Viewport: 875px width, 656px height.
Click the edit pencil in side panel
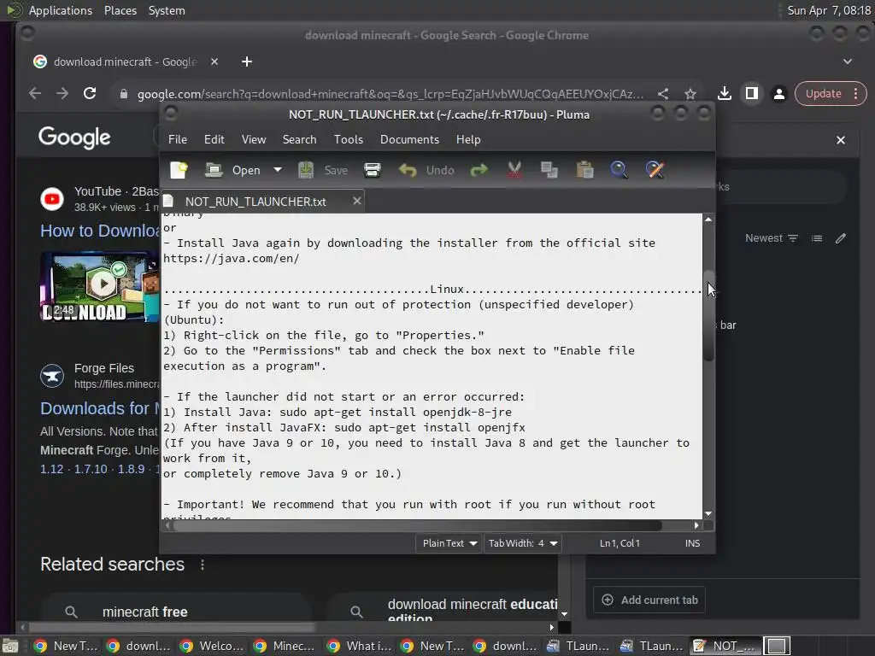(x=841, y=238)
